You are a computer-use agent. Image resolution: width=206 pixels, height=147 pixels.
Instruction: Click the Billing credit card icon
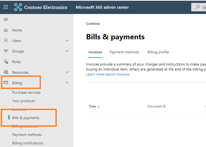pyautogui.click(x=6, y=83)
